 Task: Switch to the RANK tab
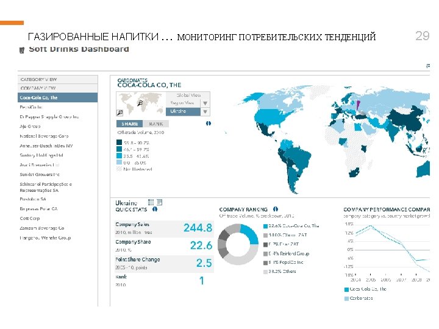click(155, 124)
